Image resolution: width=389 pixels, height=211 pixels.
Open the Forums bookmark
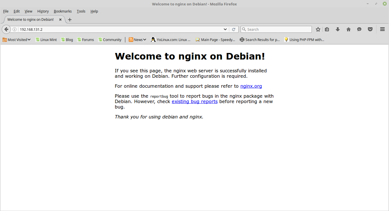[85, 40]
